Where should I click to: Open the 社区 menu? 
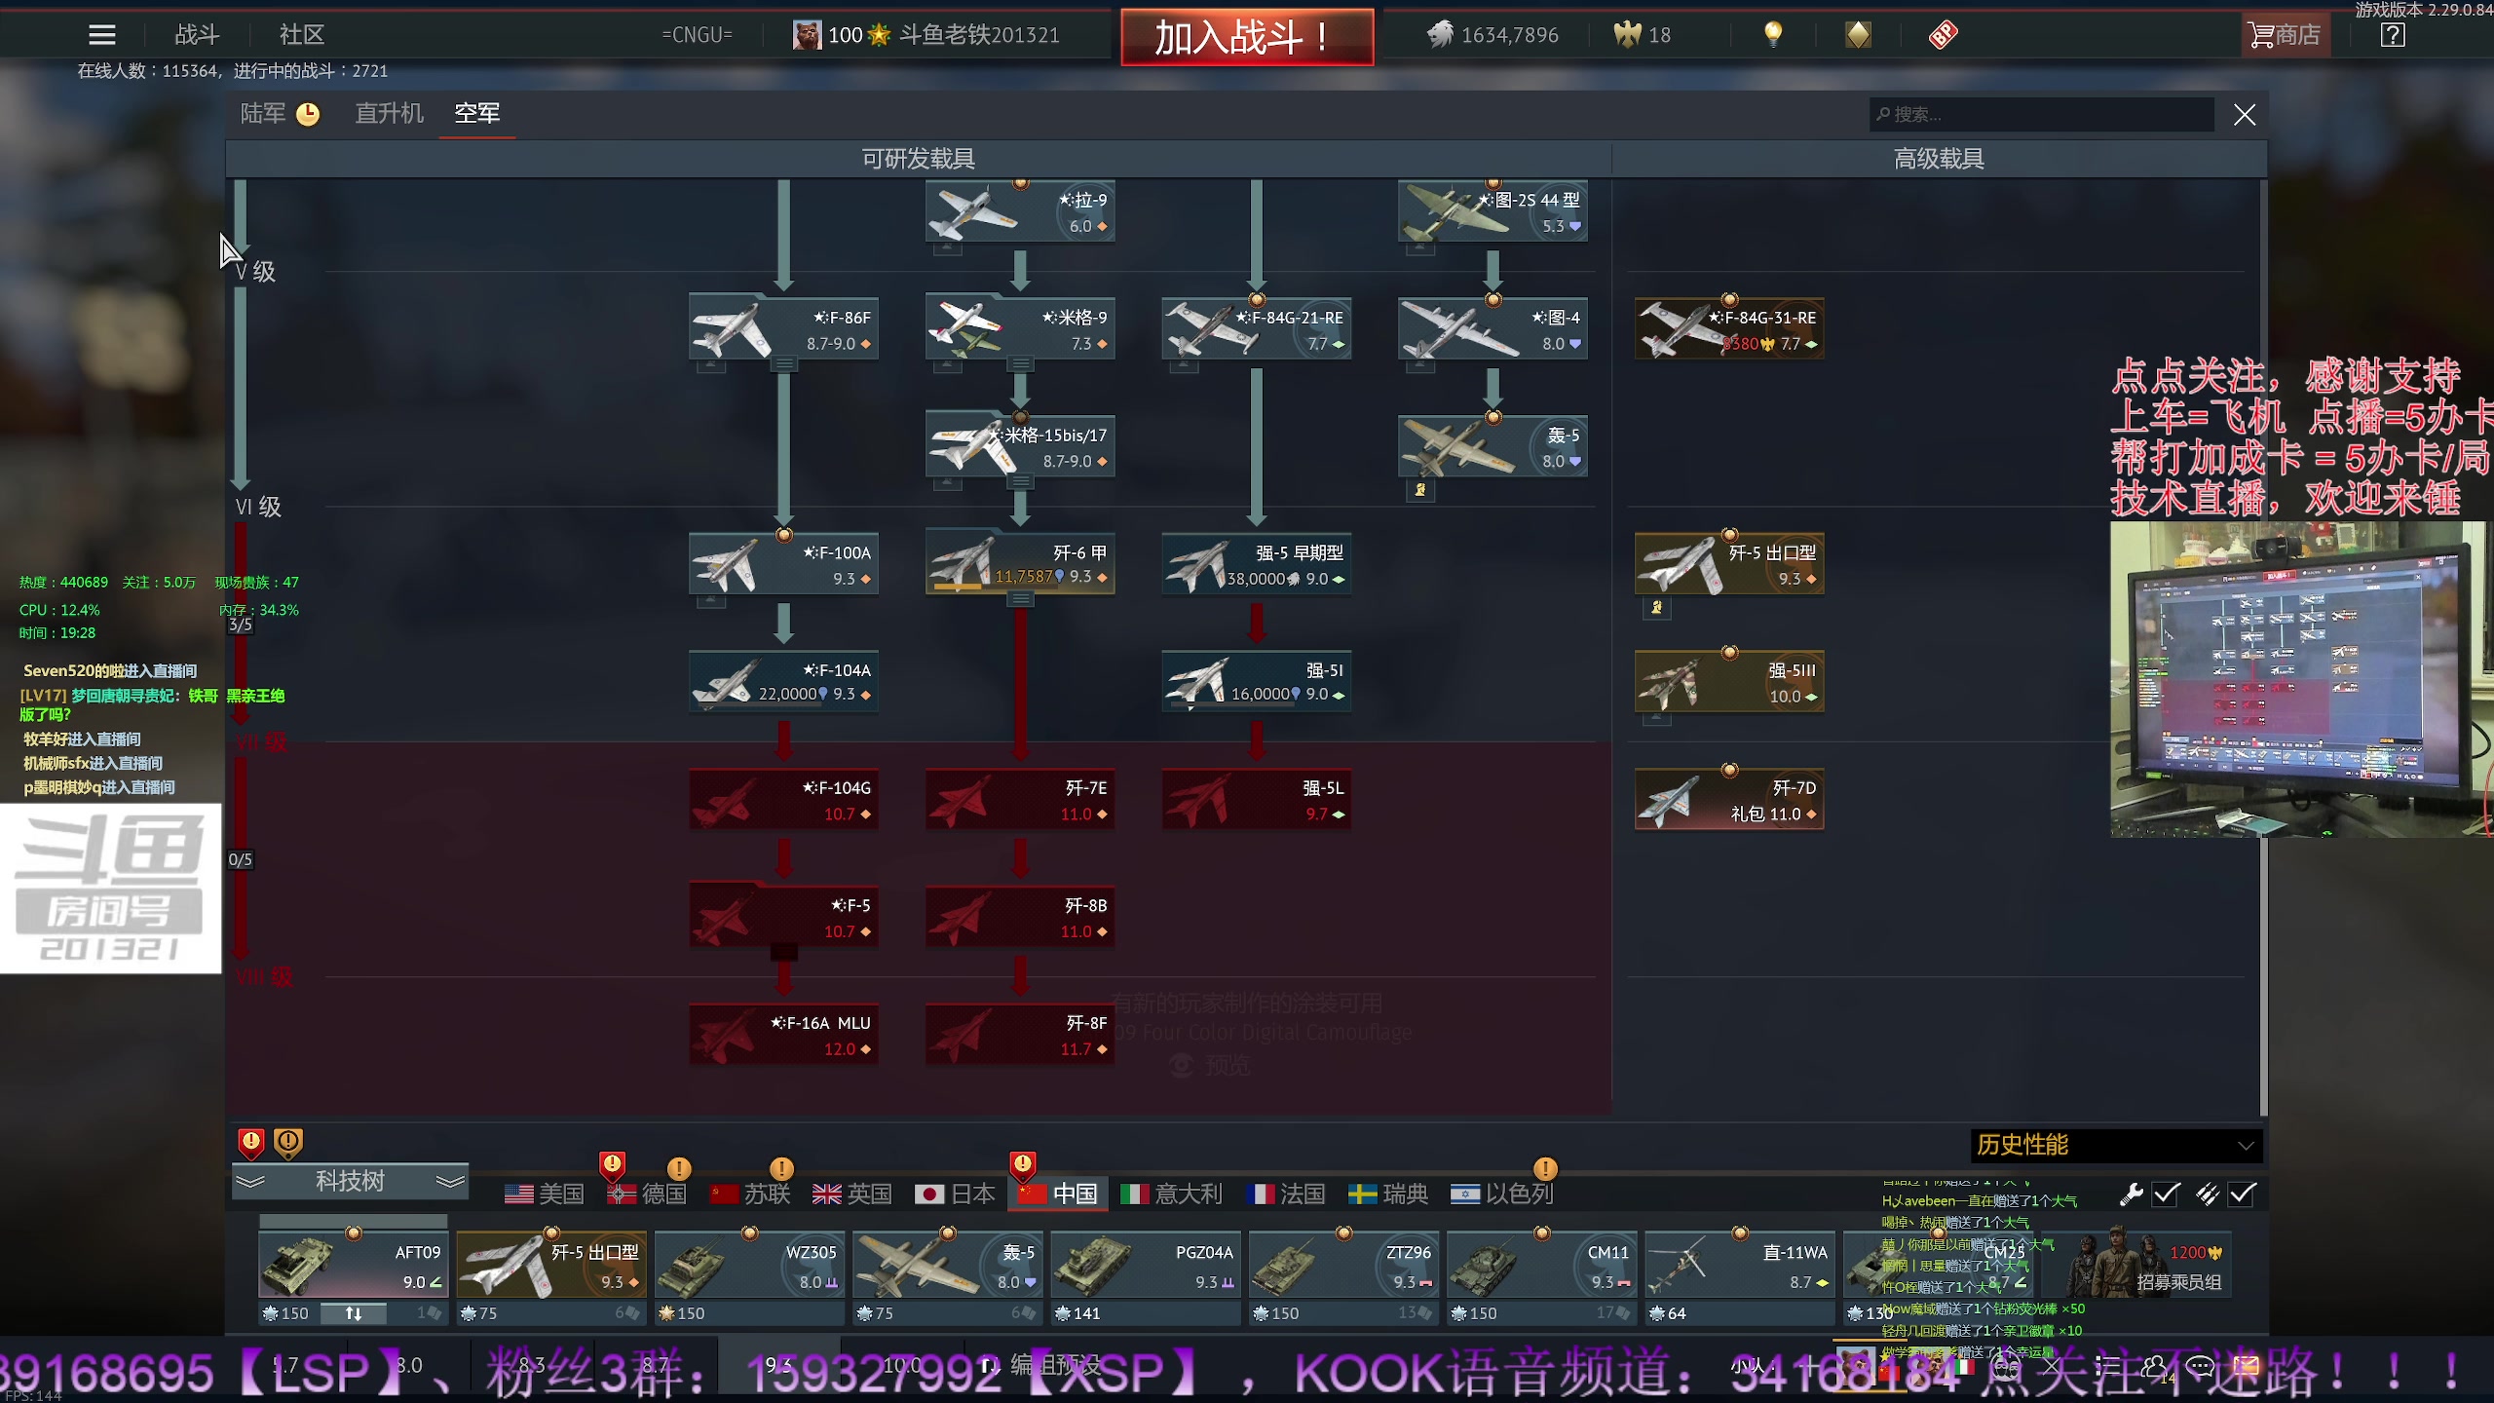tap(301, 35)
